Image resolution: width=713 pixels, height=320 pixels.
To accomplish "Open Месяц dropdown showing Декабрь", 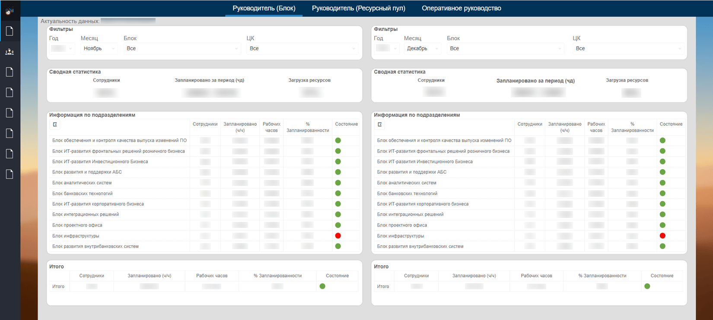I will tap(423, 48).
